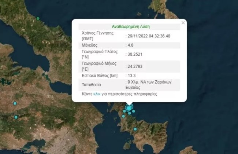Click the 'Αναθεωρημένη Λύση' popup header
Viewport: 238px width, 154px height.
coord(131,27)
